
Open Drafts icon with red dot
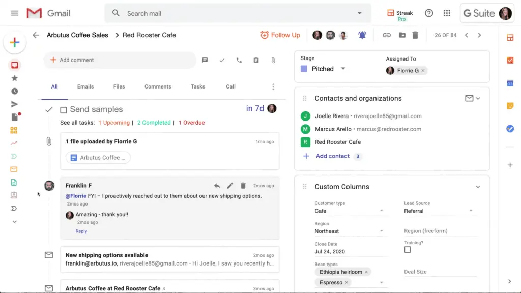[15, 116]
